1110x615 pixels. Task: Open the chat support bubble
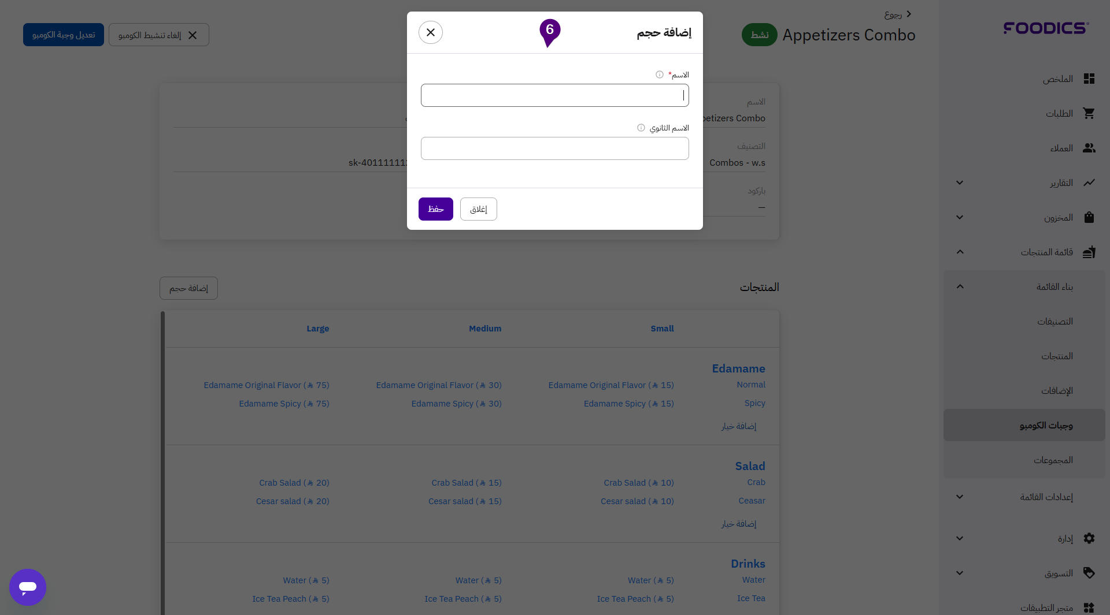click(x=28, y=587)
